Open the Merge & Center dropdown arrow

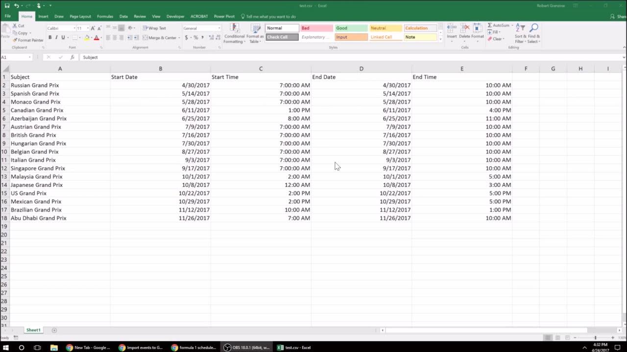[x=179, y=38]
